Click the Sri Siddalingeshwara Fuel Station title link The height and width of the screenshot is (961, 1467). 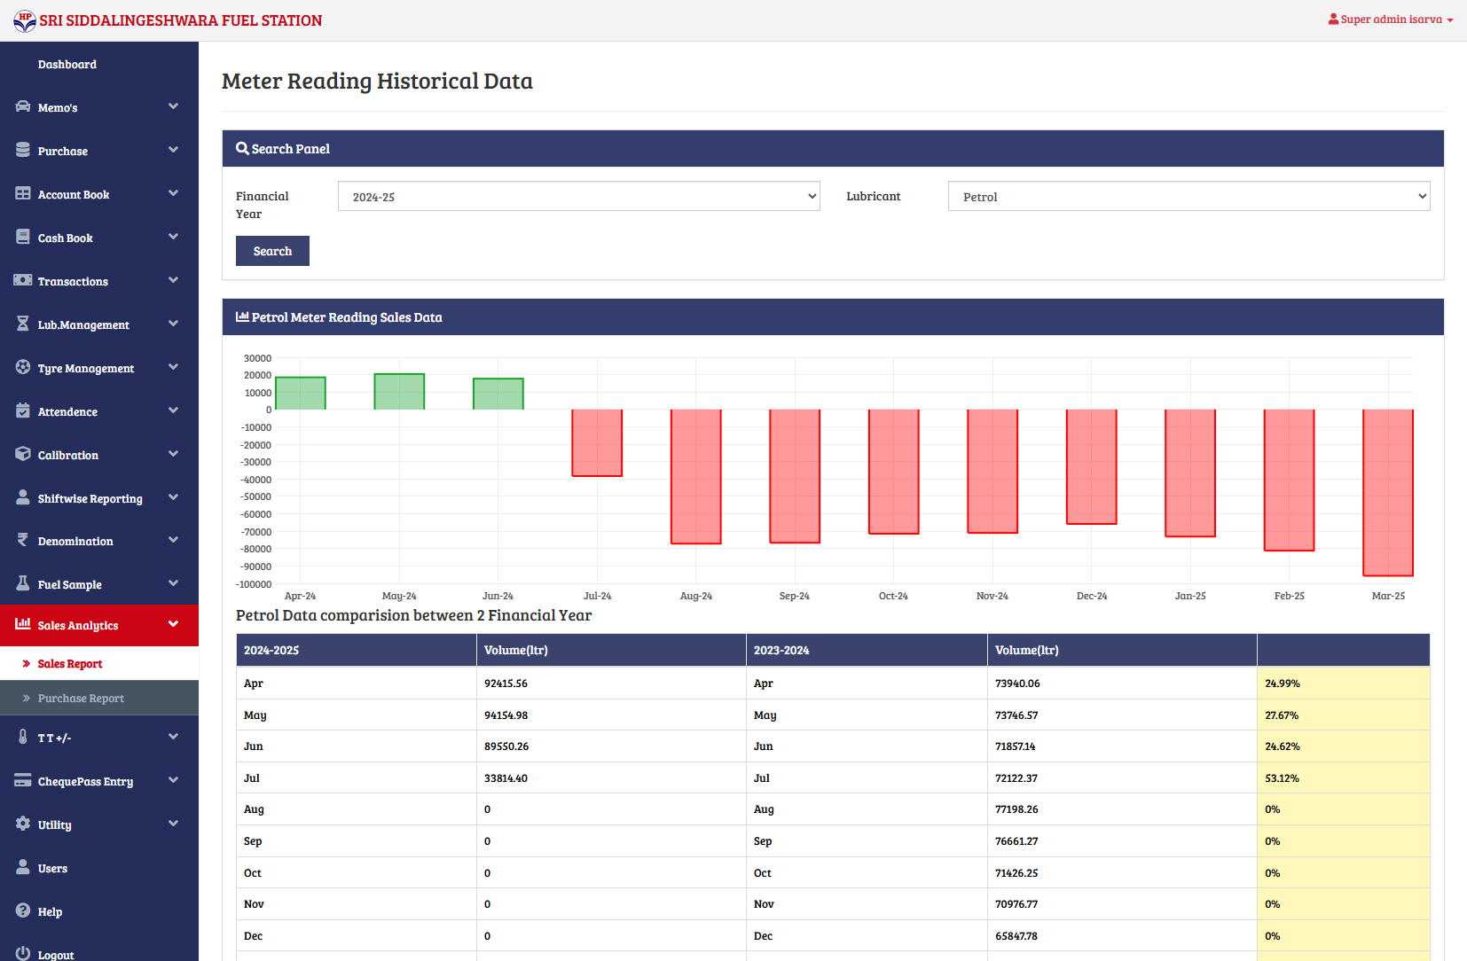click(x=180, y=20)
